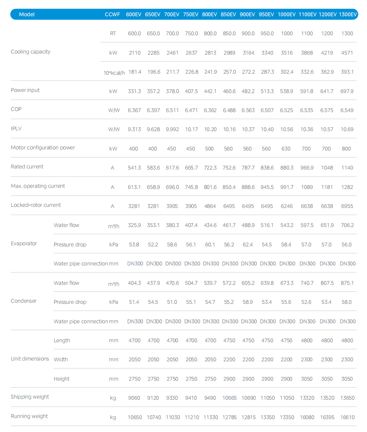Image resolution: width=367 pixels, height=432 pixels.
Task: Select Evaporator Water flow value 325.9
Action: (x=134, y=225)
